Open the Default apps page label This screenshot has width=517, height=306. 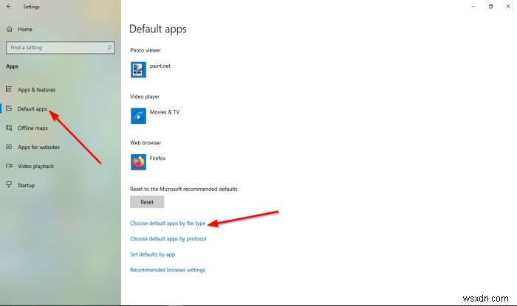point(32,108)
